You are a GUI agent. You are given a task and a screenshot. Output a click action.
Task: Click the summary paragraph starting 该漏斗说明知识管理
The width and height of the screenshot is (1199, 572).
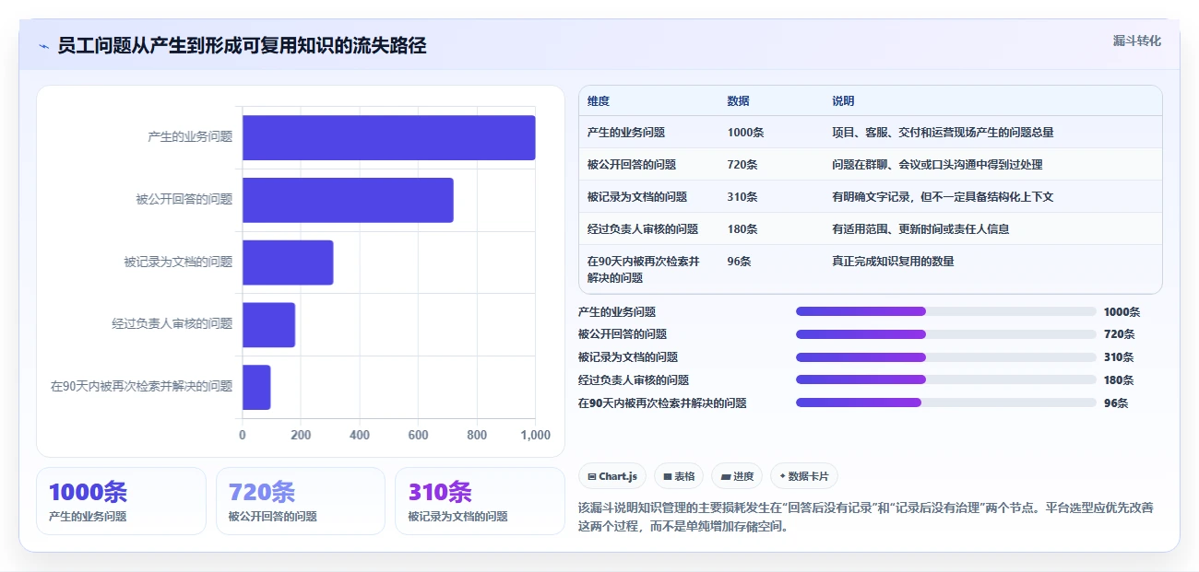(x=866, y=518)
